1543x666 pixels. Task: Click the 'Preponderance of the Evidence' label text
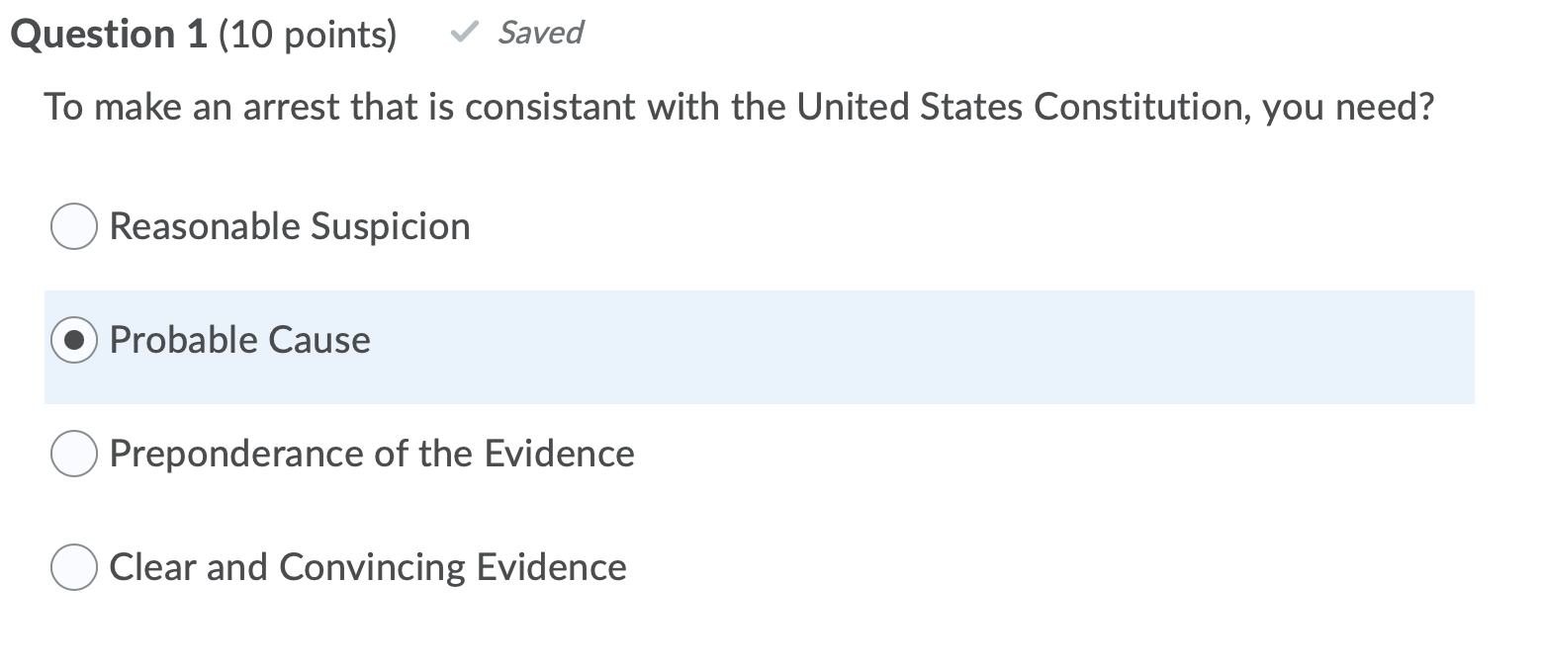click(372, 454)
